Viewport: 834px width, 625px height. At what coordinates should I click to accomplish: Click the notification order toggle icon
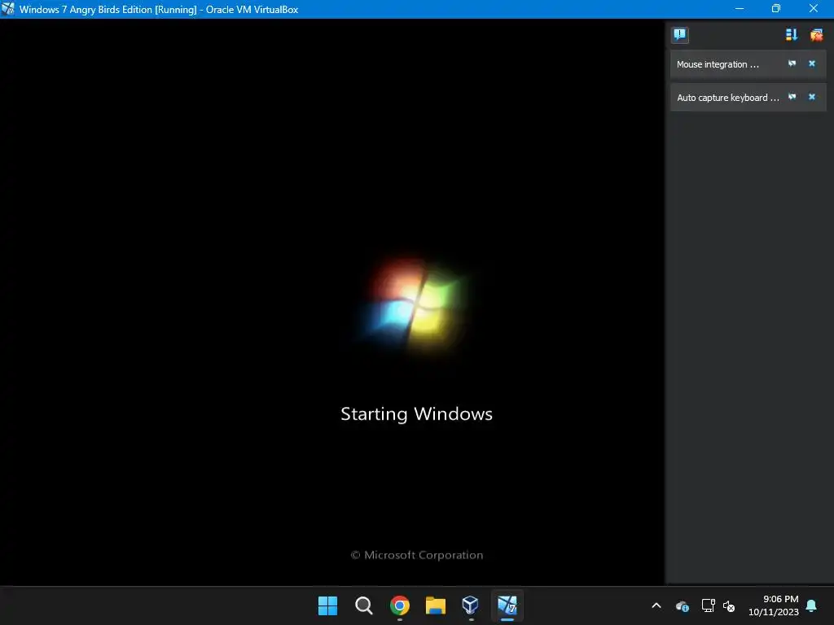click(791, 35)
